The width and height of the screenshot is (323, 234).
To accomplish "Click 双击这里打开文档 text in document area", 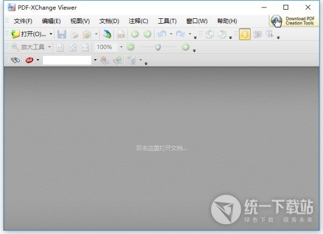I will [161, 148].
